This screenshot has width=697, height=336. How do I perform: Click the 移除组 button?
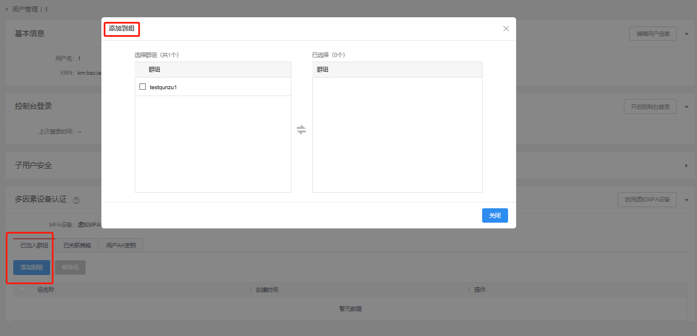[70, 268]
